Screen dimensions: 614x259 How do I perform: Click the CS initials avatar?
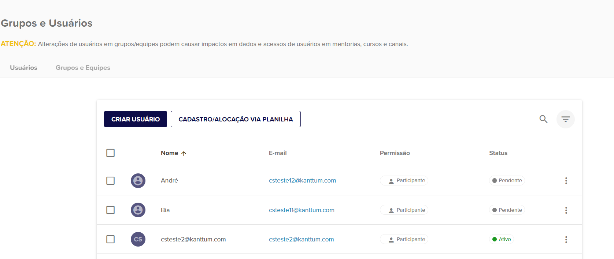click(x=138, y=239)
